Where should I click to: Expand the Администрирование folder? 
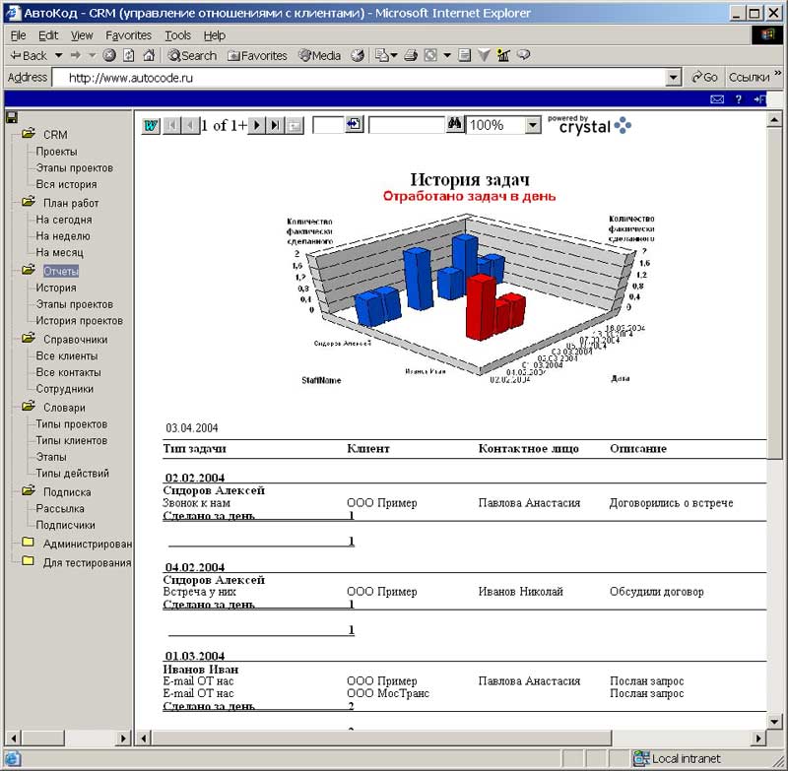click(28, 544)
